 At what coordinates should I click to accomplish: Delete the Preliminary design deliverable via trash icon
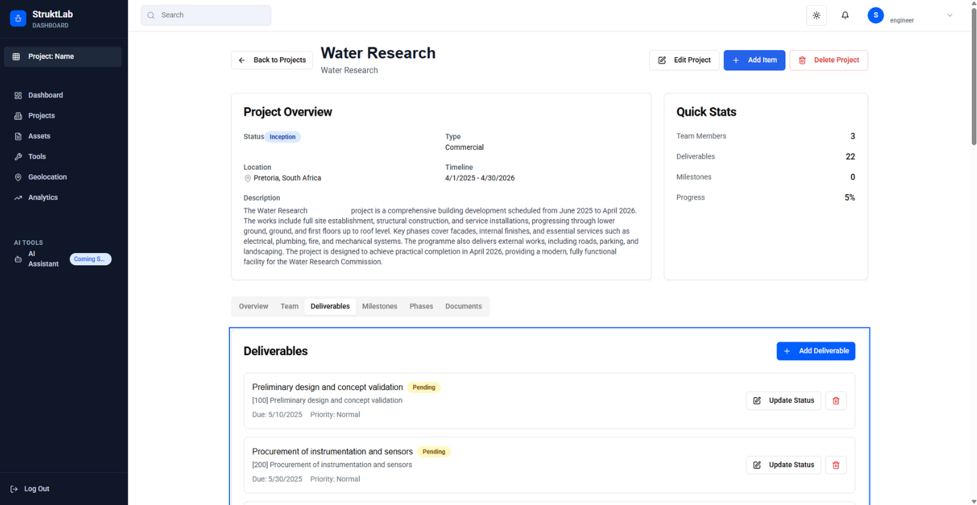[835, 400]
